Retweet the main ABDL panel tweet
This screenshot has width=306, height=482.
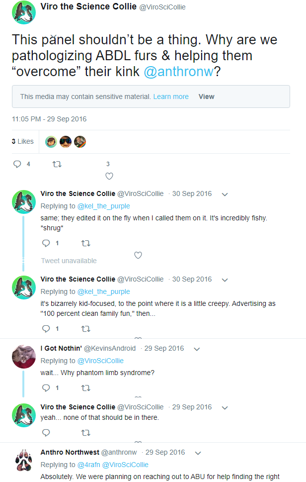57,164
